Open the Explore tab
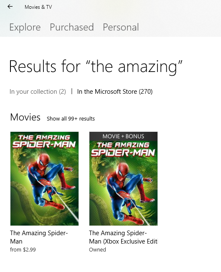 click(25, 27)
